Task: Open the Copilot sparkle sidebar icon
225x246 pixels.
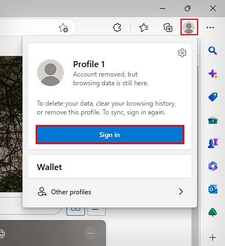Action: (x=213, y=74)
